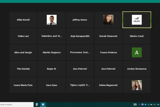The width and height of the screenshot is (160, 107).
Task: Open the Zoom app in the taskbar
Action: pos(43,104)
